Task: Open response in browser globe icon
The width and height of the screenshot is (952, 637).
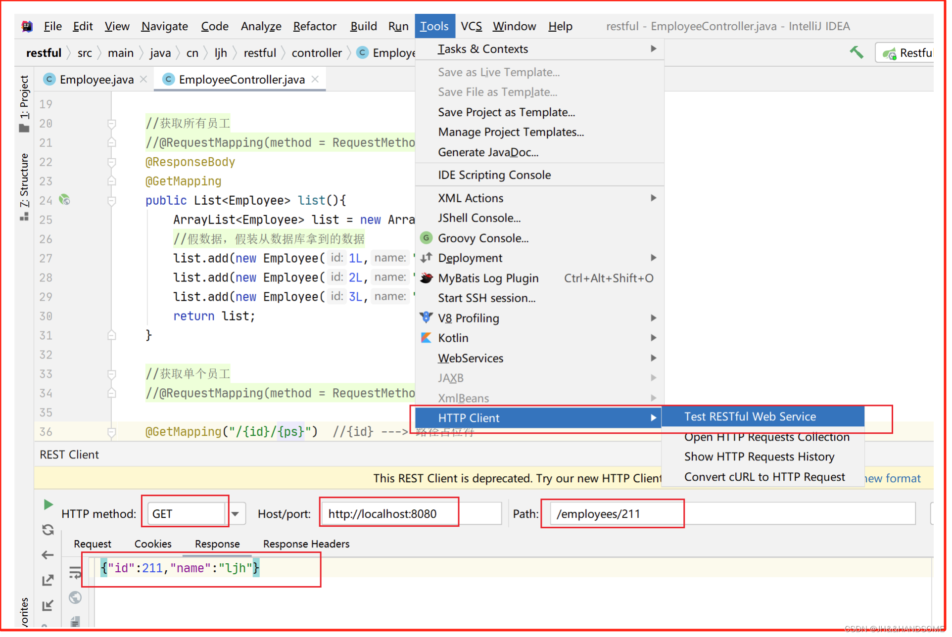Action: click(x=75, y=597)
